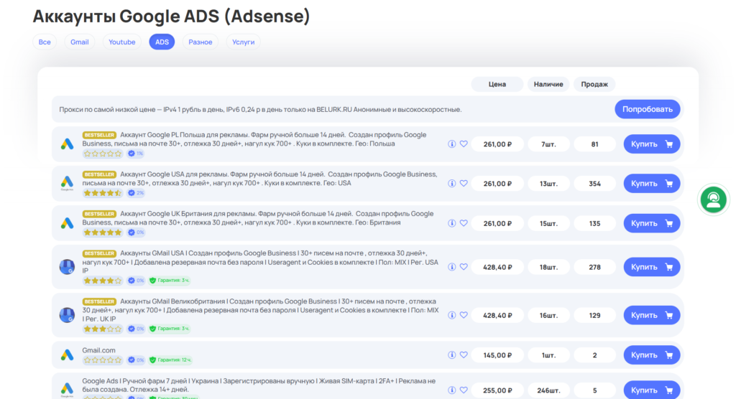Favorite the Google UK Британия account
This screenshot has width=736, height=399.
464,223
